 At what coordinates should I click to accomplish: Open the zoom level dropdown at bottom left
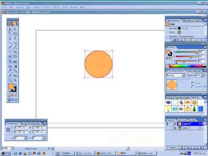(x=12, y=149)
